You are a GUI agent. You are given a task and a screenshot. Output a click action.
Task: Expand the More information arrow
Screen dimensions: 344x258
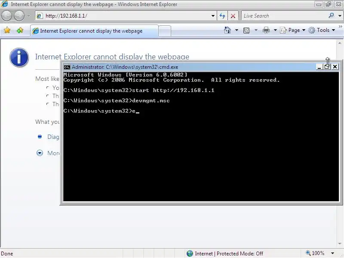pyautogui.click(x=40, y=153)
